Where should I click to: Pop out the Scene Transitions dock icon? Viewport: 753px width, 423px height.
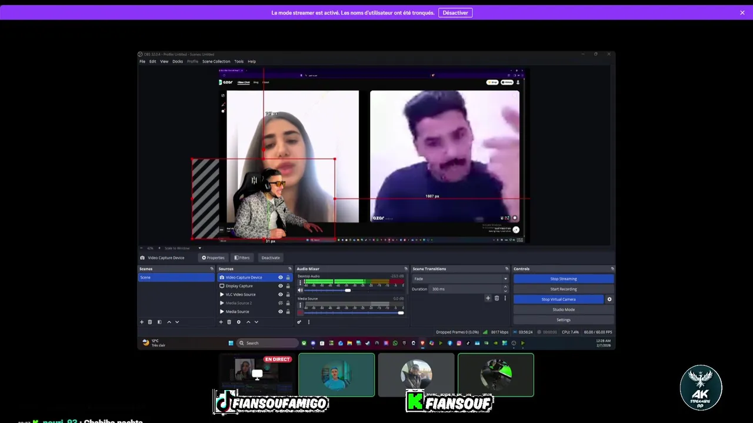click(x=507, y=268)
